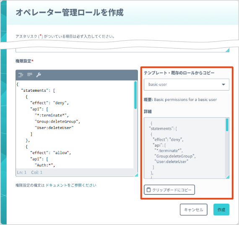Click clipboard icon on copy button
The height and width of the screenshot is (225, 239).
tap(148, 190)
